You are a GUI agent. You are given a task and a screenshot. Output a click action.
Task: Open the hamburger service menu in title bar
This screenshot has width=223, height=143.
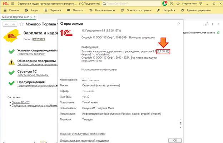(13, 4)
